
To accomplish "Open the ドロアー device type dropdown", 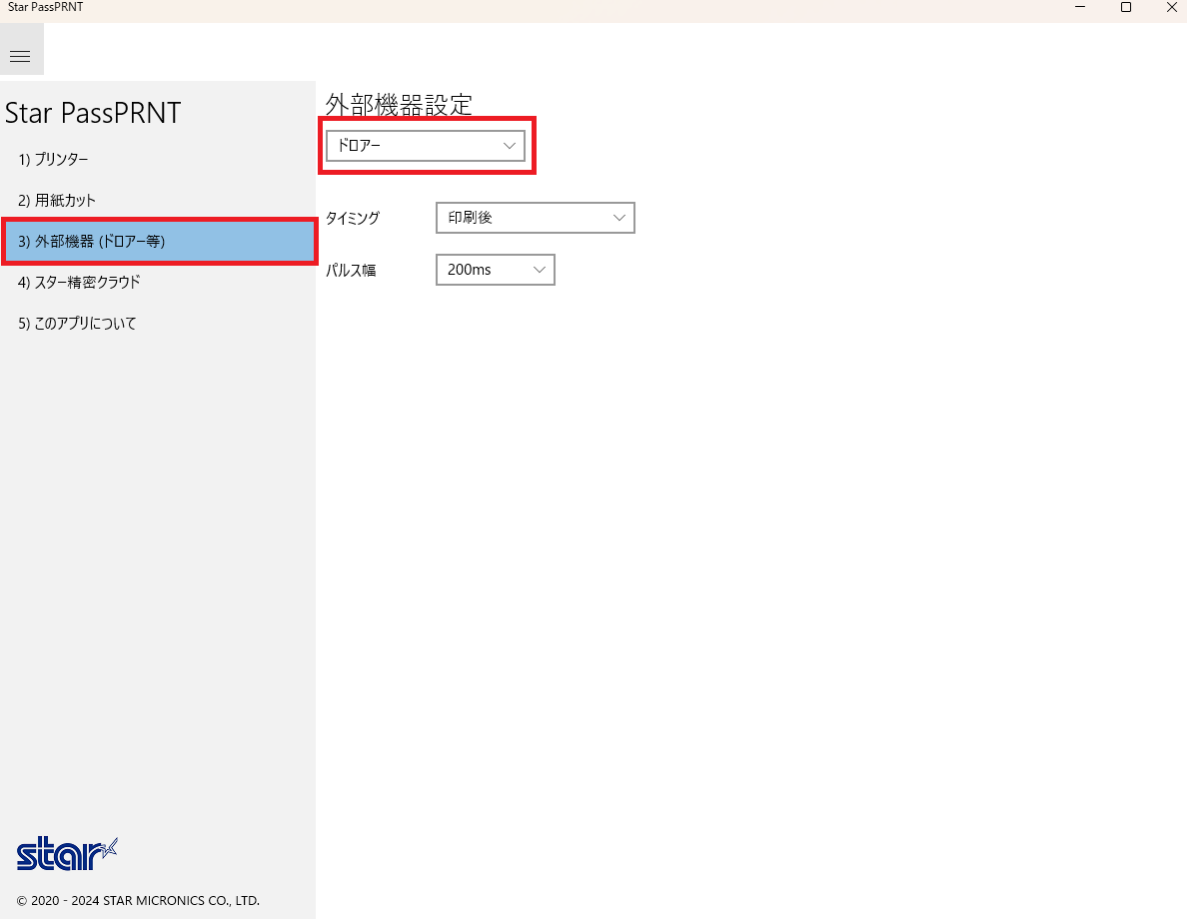I will [x=425, y=146].
